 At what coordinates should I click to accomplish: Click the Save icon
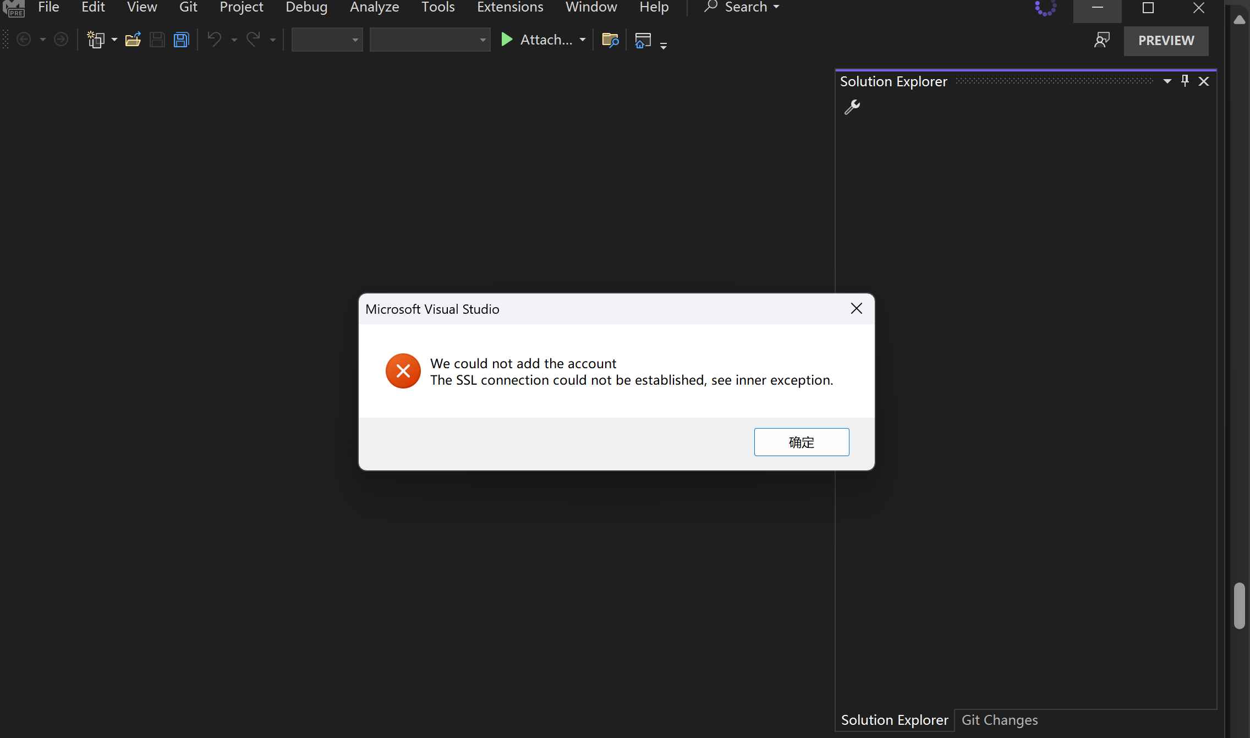(x=157, y=40)
